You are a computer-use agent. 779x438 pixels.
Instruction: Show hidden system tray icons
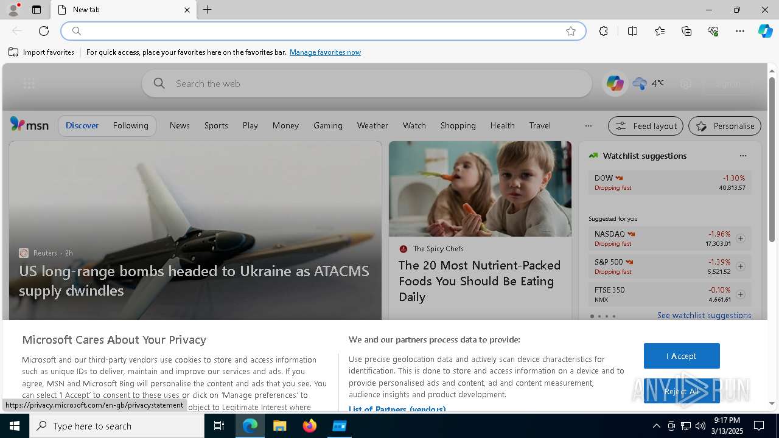coord(656,426)
